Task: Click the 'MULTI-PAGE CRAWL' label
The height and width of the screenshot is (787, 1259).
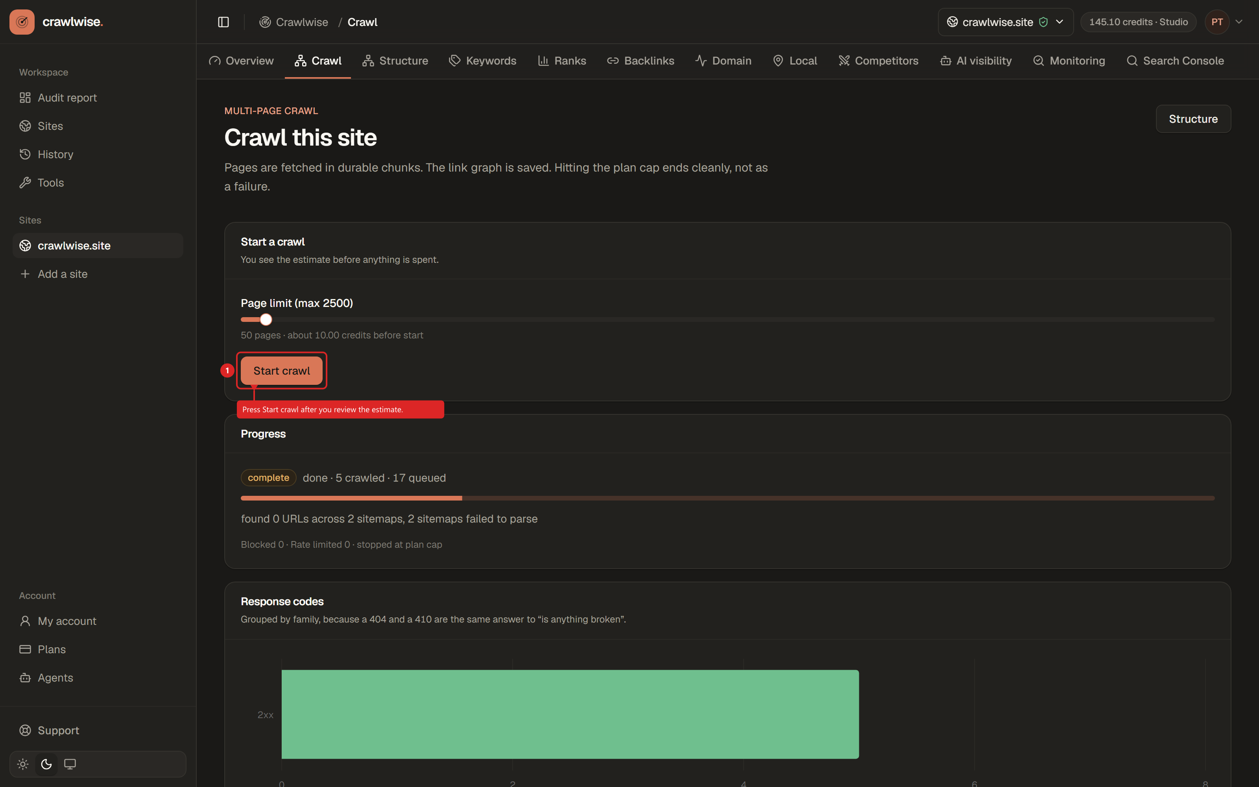Action: [x=271, y=111]
